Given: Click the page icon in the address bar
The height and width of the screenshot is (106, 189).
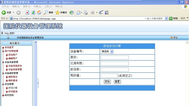Looking at the screenshot, I should [12, 19].
